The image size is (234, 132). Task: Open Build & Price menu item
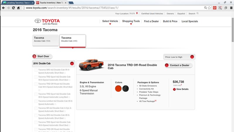pos(170,21)
